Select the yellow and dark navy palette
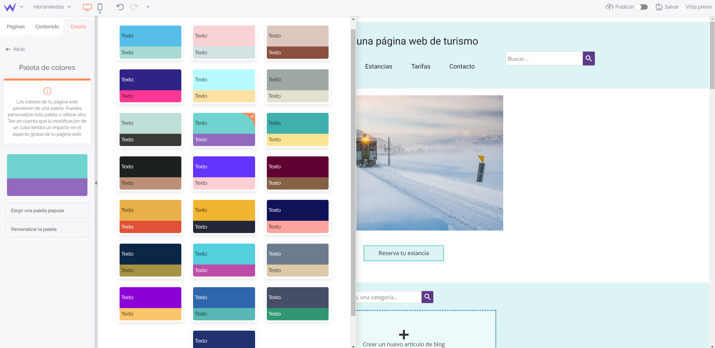 (x=224, y=216)
